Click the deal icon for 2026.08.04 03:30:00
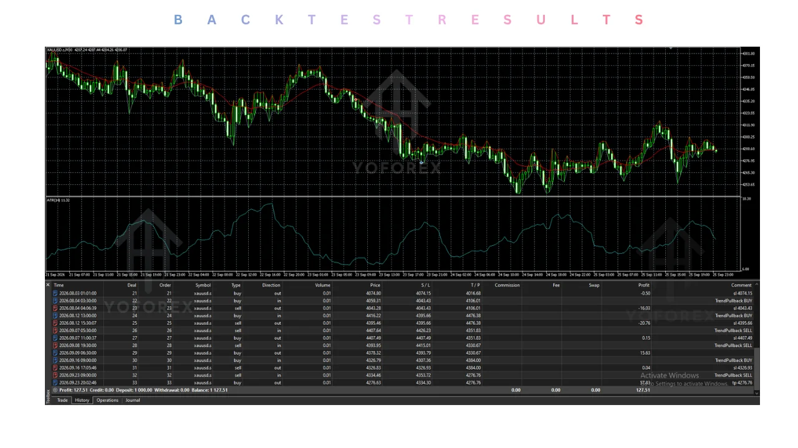 (x=55, y=301)
